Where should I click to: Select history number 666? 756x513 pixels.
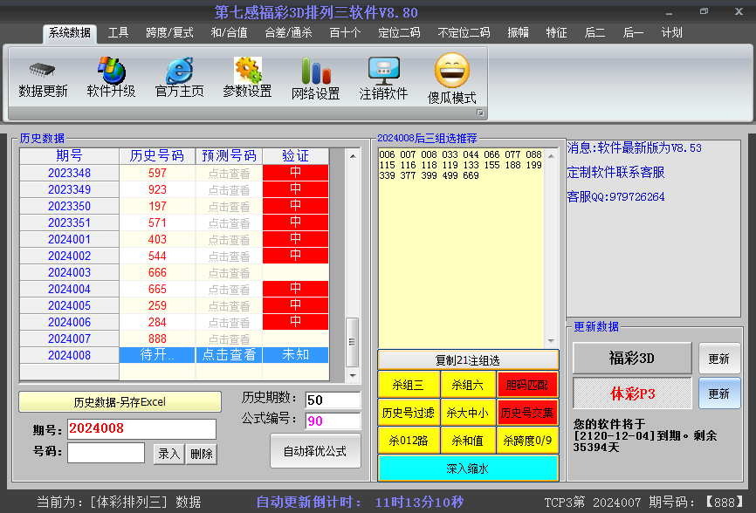coord(158,272)
